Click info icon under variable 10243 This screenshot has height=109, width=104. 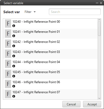pos(14,56)
